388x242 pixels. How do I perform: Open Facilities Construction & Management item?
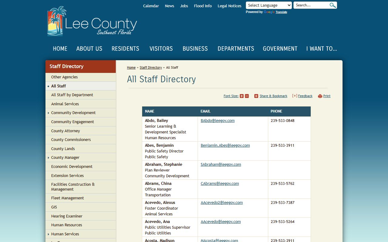(81, 187)
